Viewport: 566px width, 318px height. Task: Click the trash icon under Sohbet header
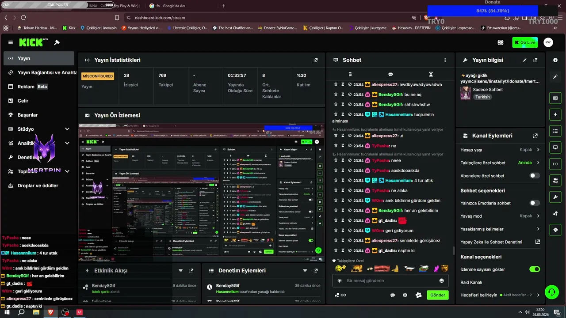click(350, 74)
